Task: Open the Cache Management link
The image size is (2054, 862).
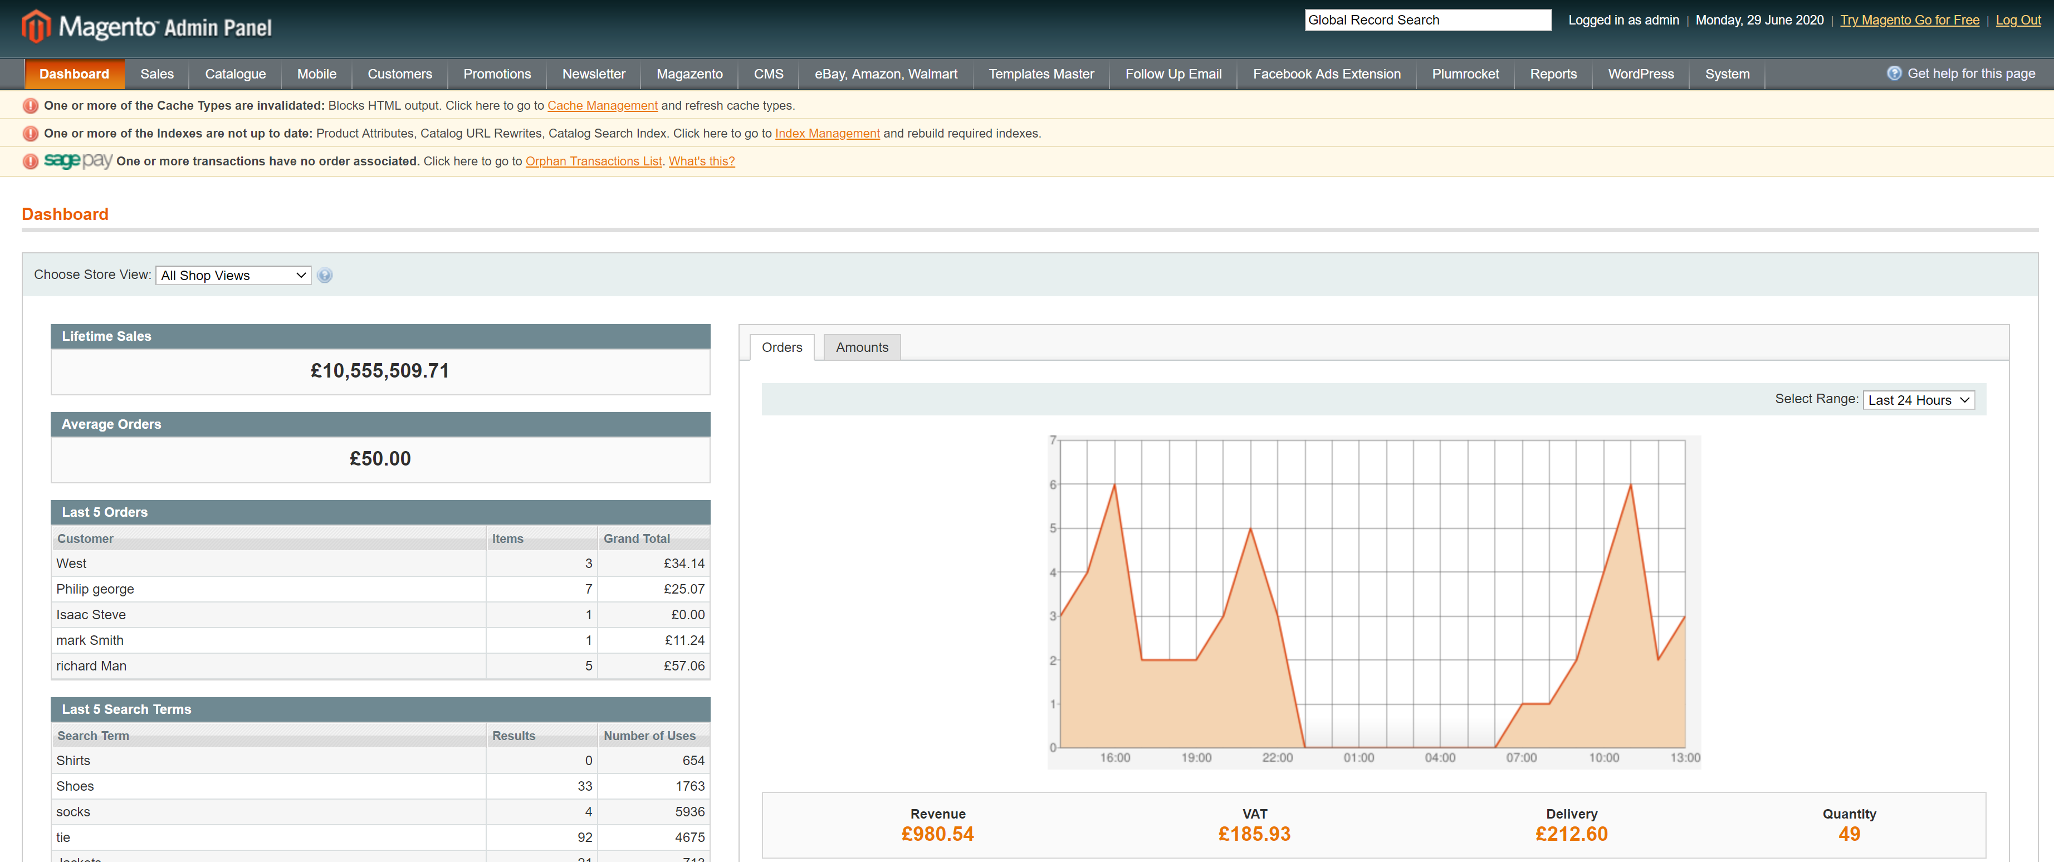Action: pos(602,105)
